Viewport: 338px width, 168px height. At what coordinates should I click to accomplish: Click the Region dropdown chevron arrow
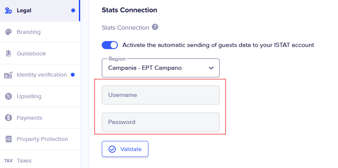211,68
